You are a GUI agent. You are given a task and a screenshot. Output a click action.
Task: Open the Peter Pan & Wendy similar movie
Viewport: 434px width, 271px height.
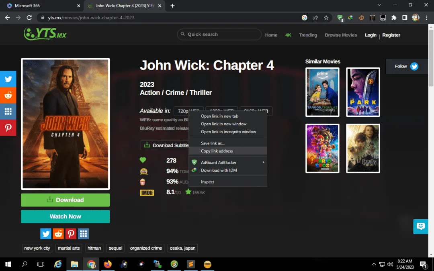[363, 148]
